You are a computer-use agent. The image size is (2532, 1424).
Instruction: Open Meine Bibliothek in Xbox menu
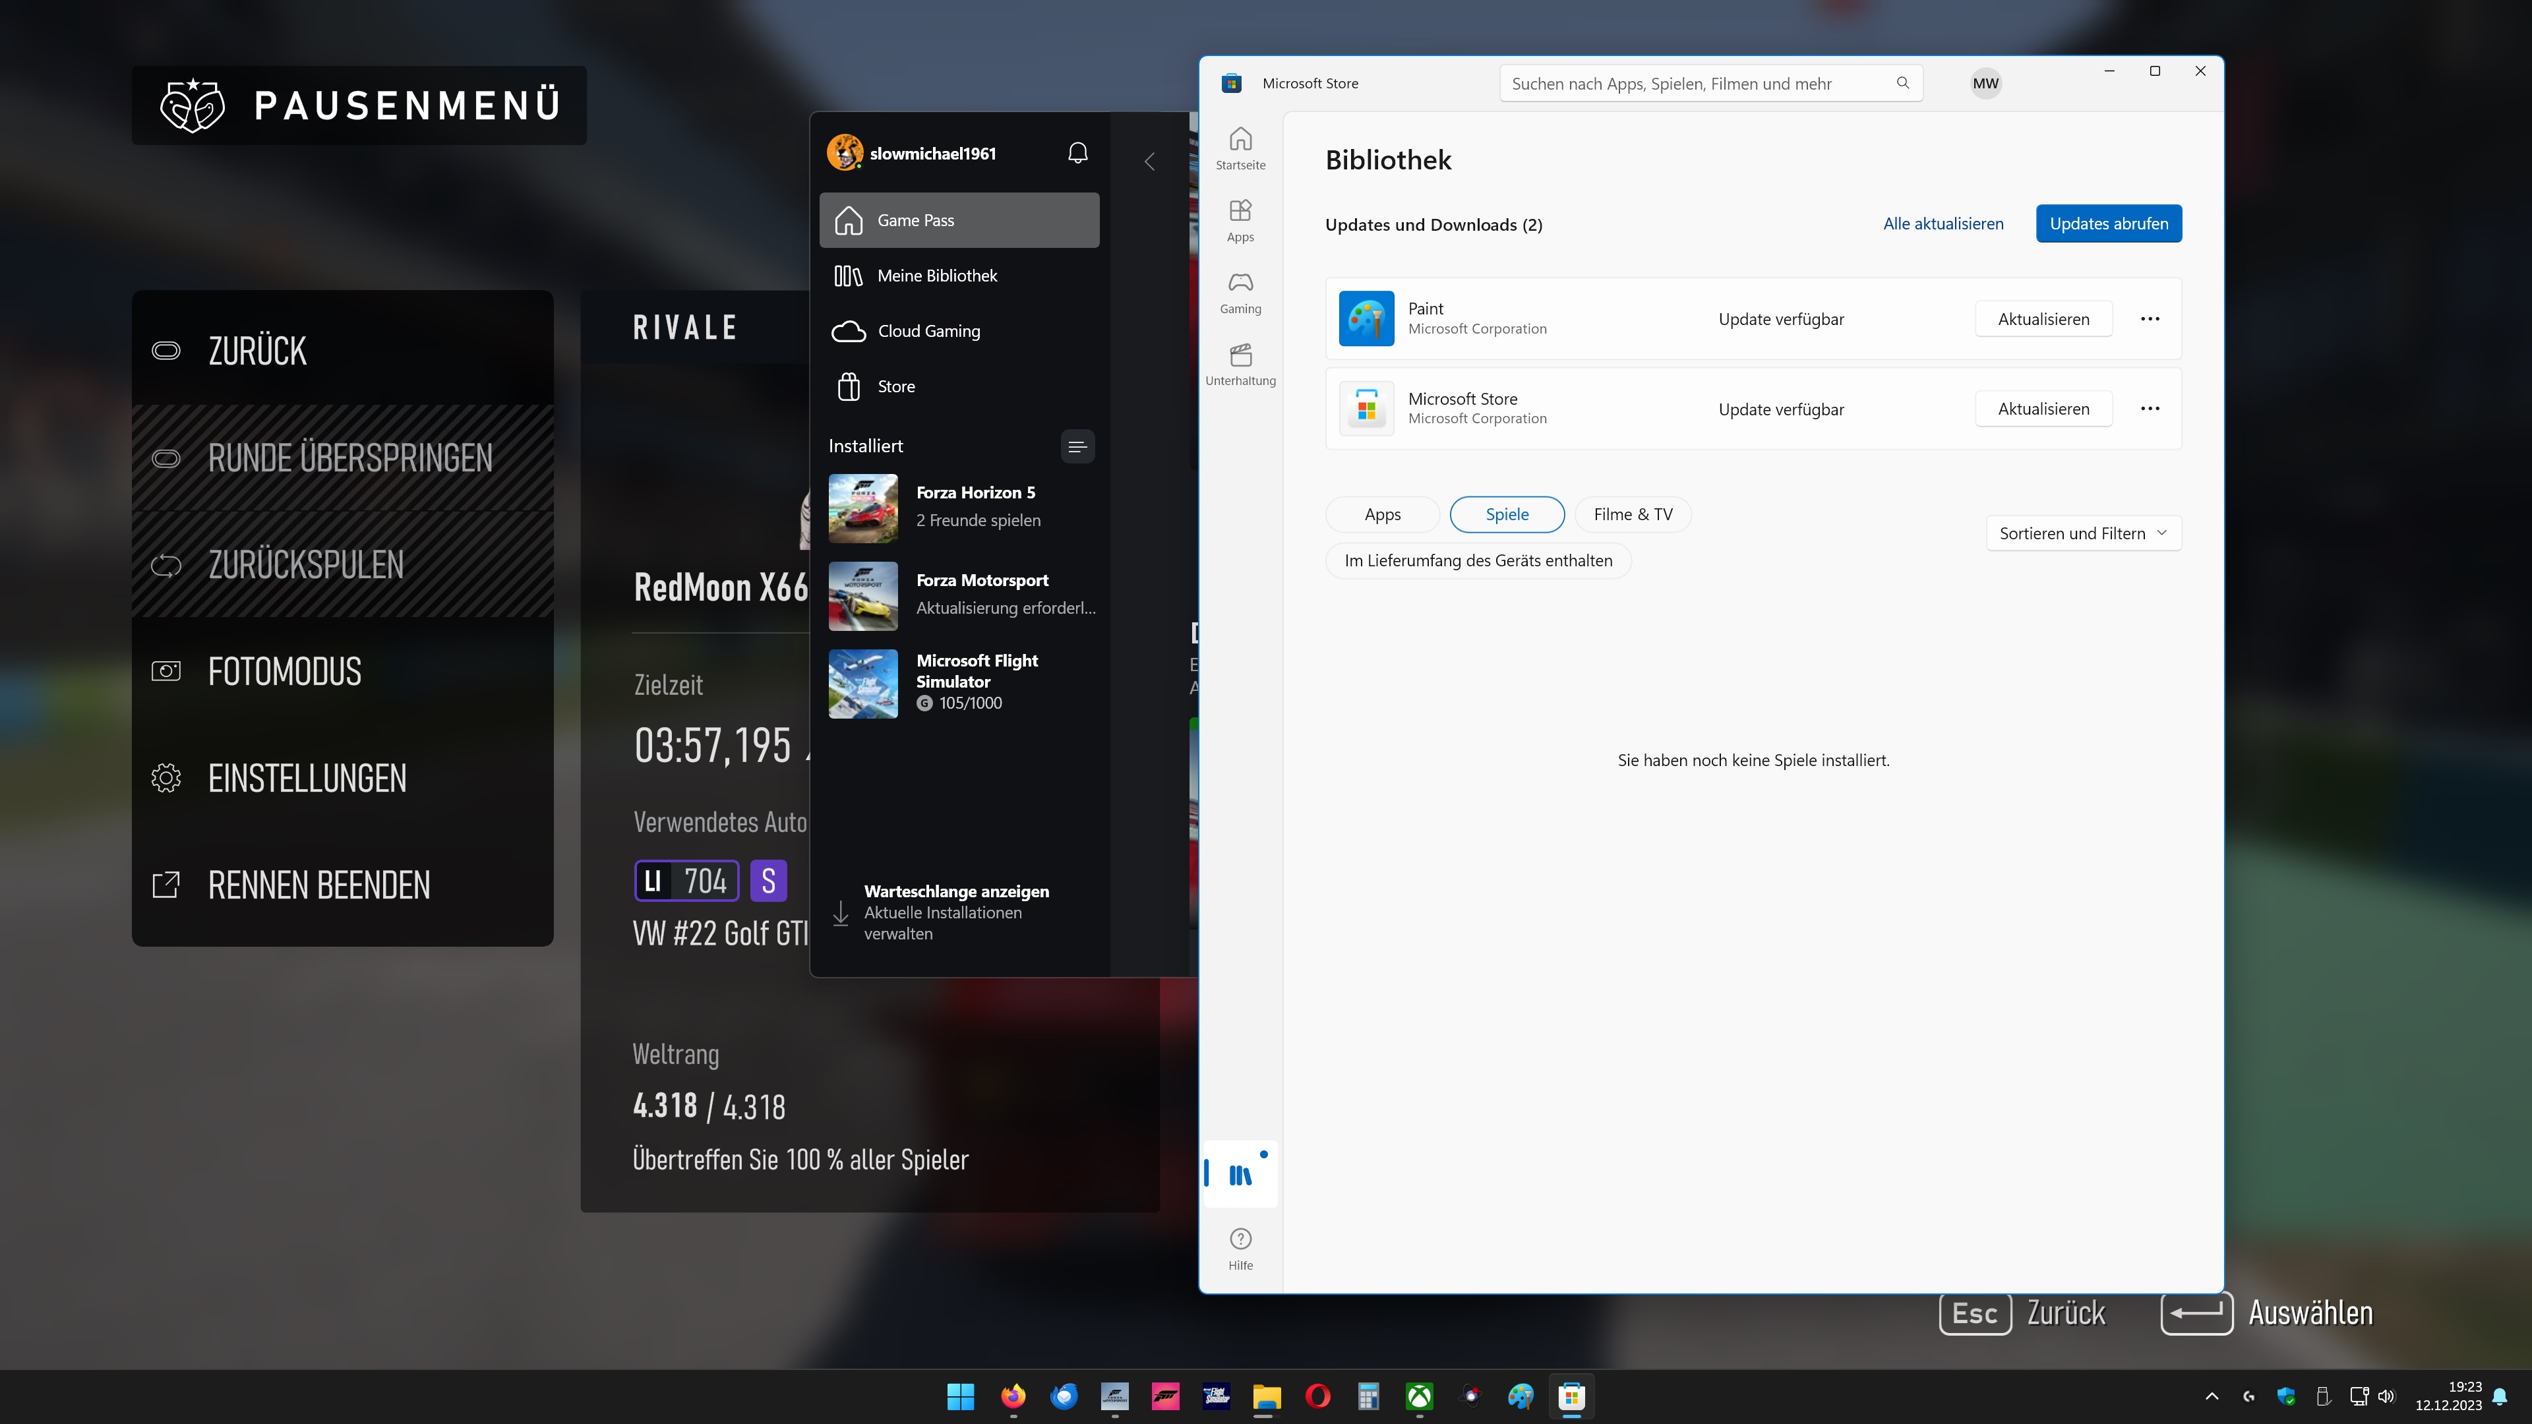tap(959, 276)
